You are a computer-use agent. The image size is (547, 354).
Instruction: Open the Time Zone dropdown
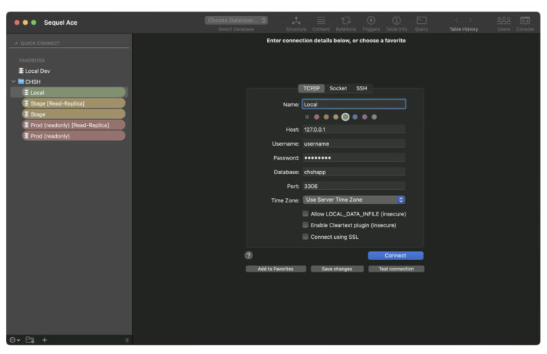[x=354, y=200]
